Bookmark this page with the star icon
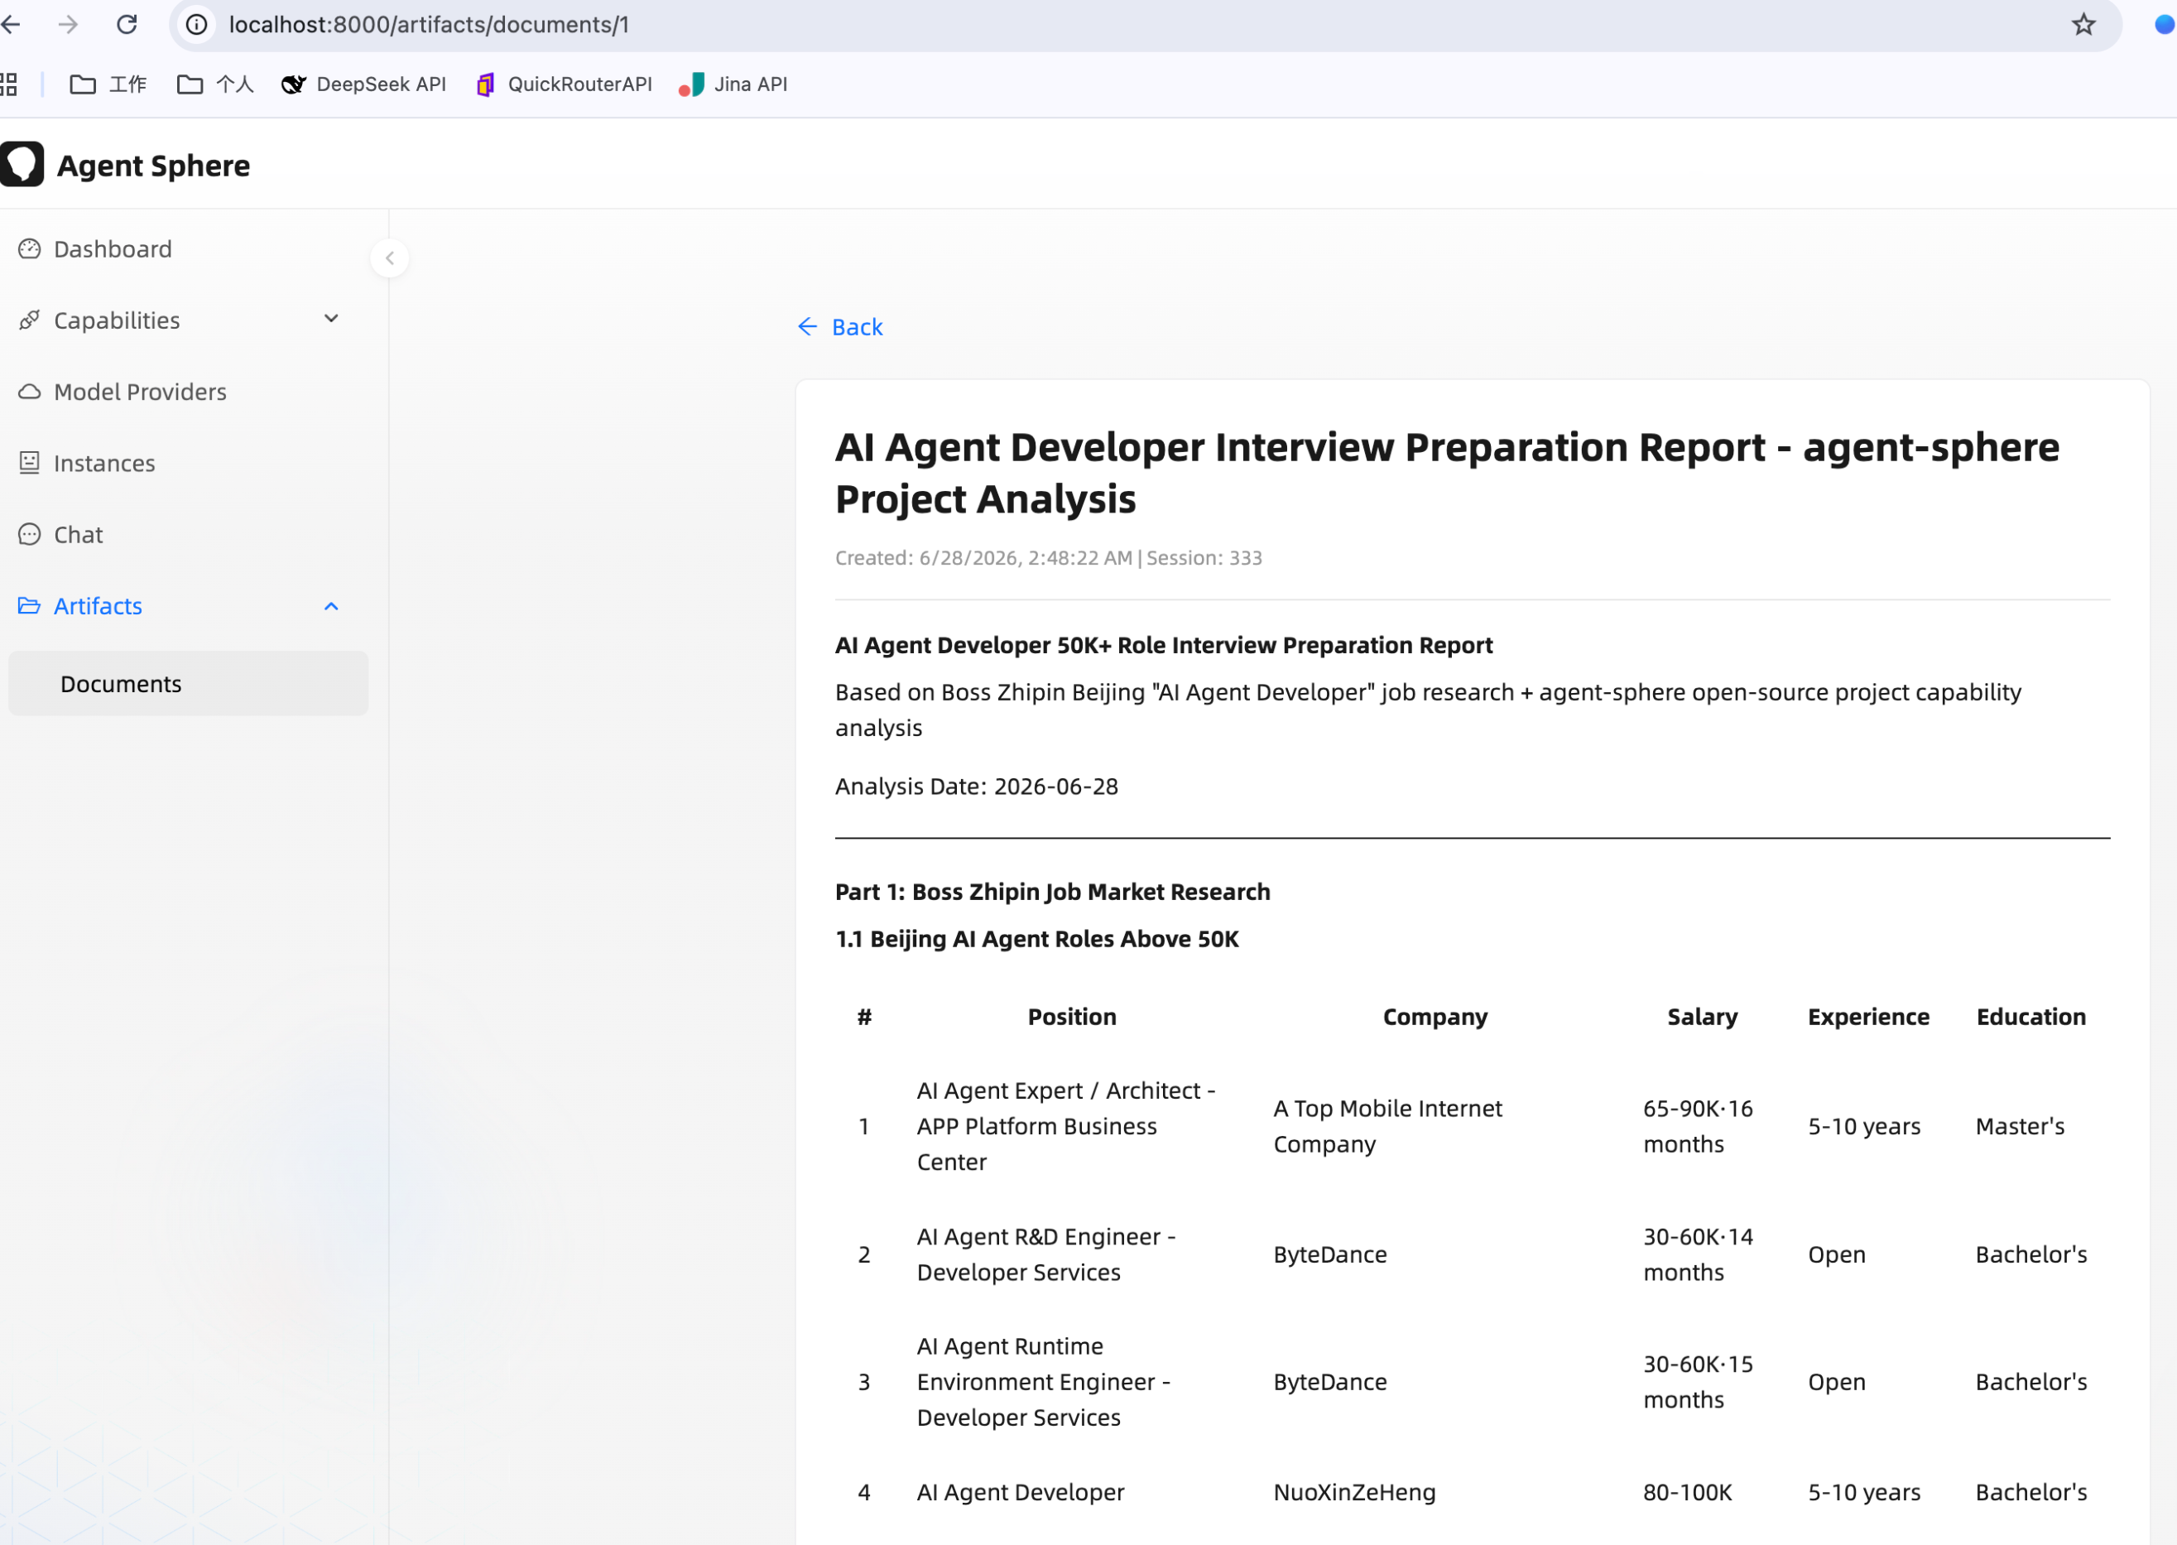2177x1545 pixels. [2083, 25]
